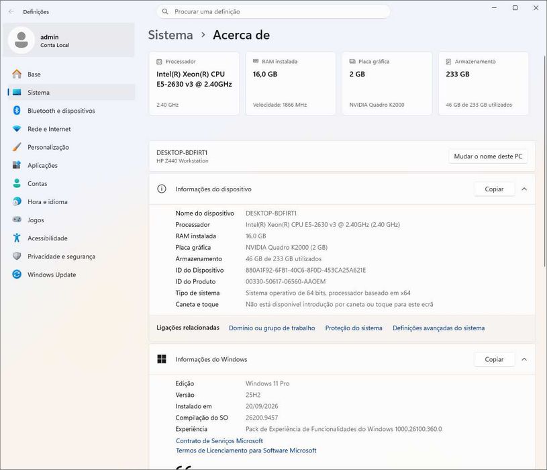
Task: Click Mudar o nome deste PC button
Action: click(x=488, y=156)
